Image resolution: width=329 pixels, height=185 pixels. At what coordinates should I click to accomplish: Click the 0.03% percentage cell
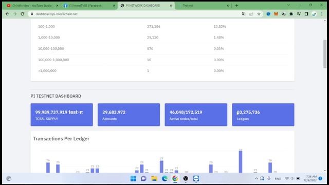pos(218,49)
